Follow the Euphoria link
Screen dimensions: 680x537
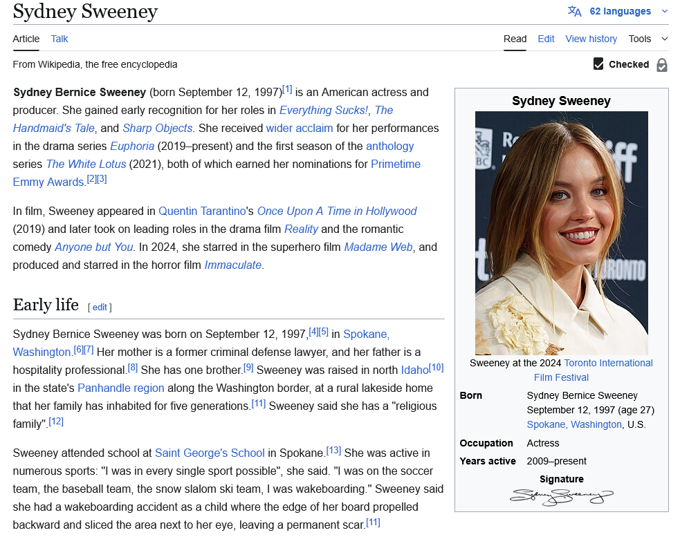132,146
